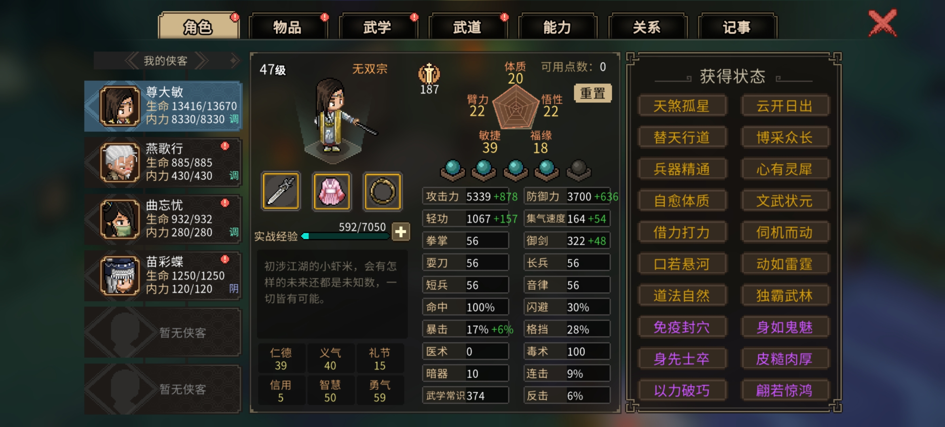The width and height of the screenshot is (945, 427).
Task: Click the 重置 reset button
Action: click(592, 93)
